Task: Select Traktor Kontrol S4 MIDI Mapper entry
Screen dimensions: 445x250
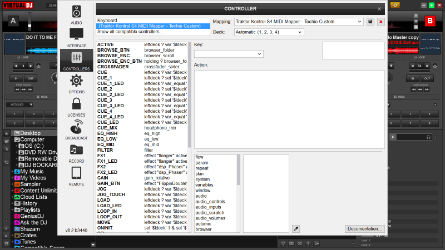Action: point(153,26)
